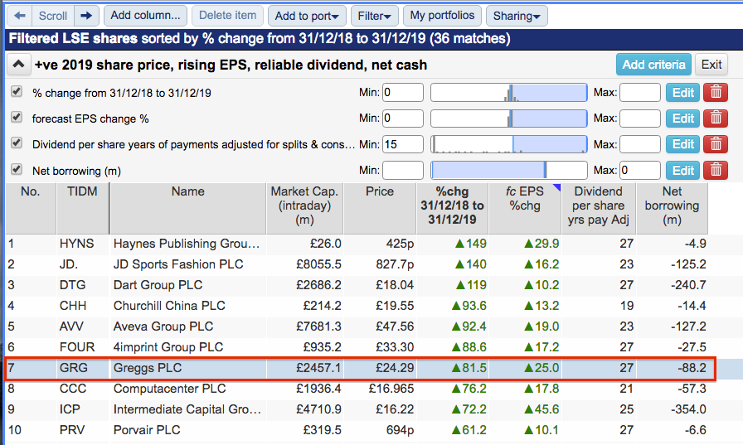Click Max field for forecast EPS change
The height and width of the screenshot is (445, 743).
tap(639, 118)
